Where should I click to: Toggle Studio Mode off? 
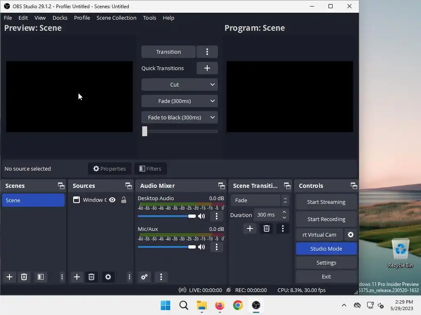[326, 249]
